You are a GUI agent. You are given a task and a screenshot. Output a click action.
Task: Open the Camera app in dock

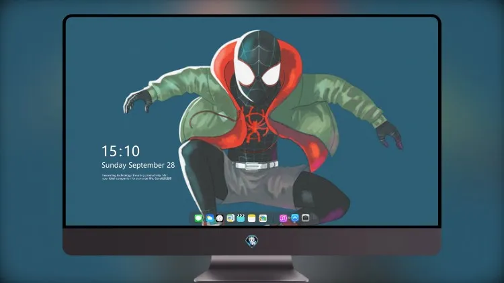pos(306,218)
